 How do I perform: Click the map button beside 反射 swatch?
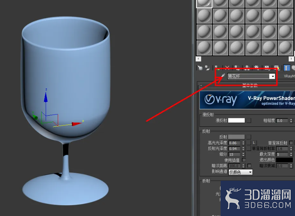[249, 137]
